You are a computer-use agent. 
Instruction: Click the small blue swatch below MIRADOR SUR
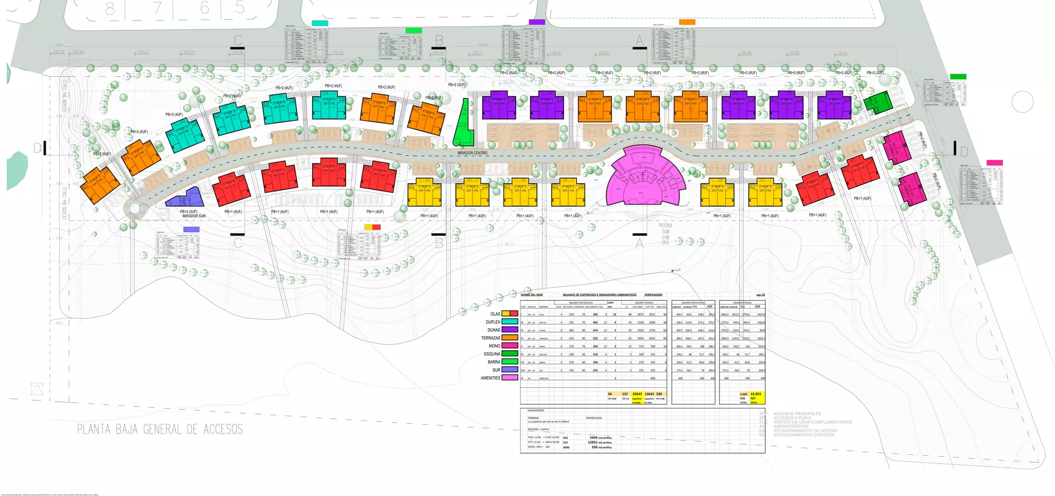(x=191, y=229)
